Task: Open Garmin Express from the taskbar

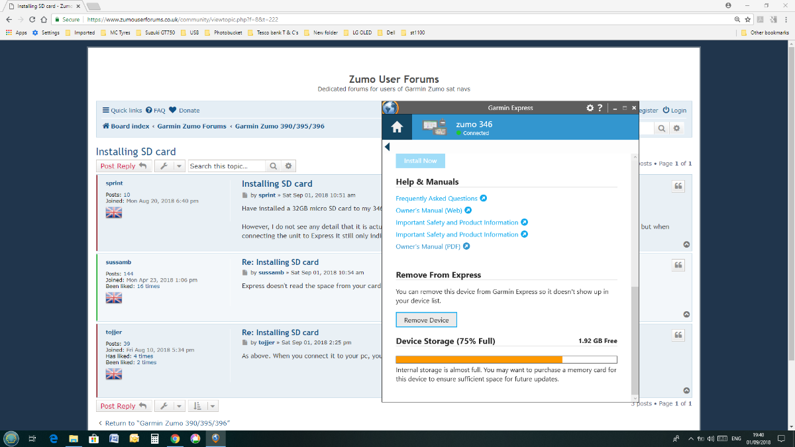Action: (x=215, y=438)
